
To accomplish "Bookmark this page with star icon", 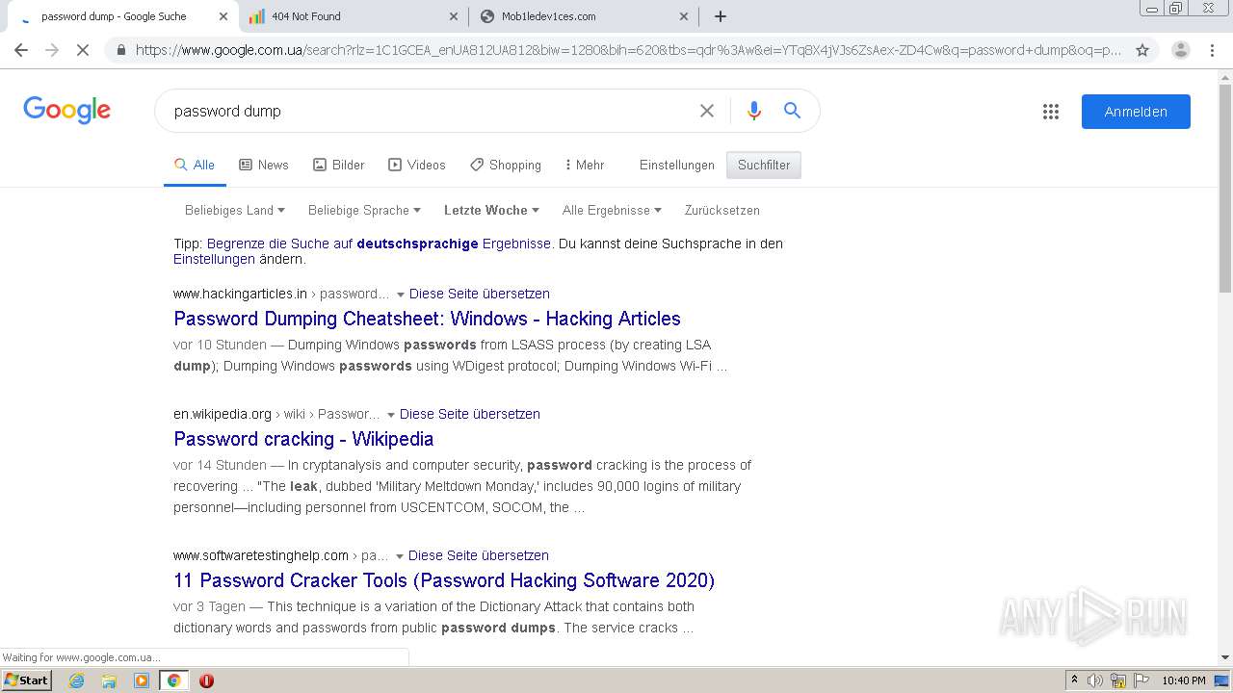I will click(x=1142, y=50).
